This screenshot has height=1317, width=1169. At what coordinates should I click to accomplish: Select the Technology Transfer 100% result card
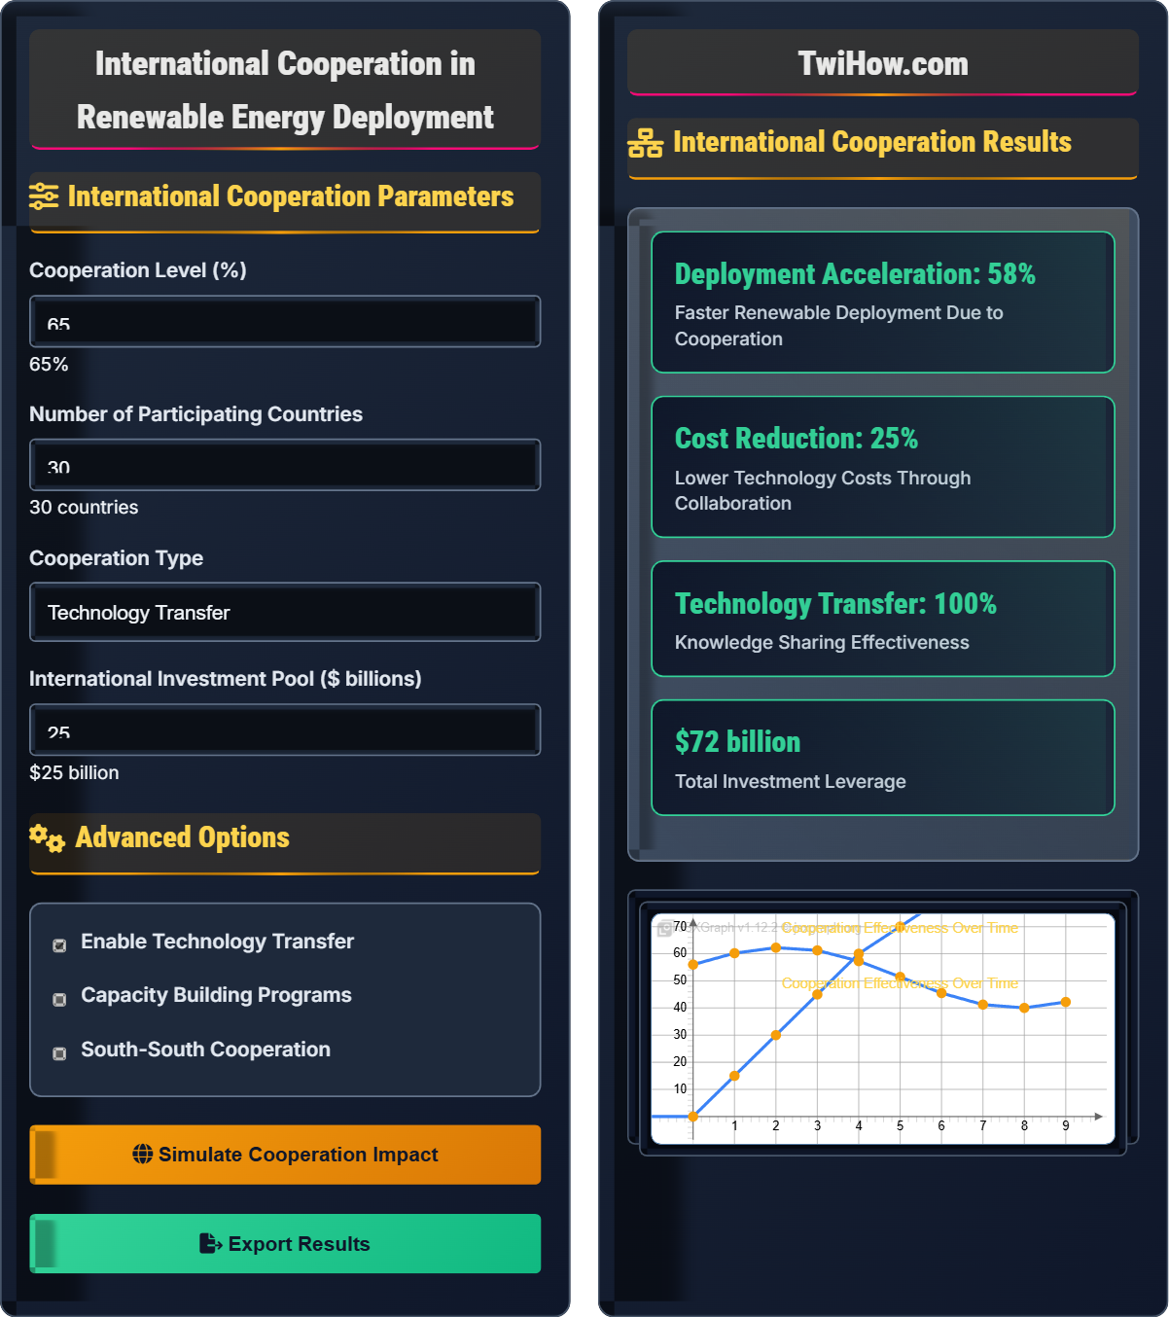tap(883, 619)
